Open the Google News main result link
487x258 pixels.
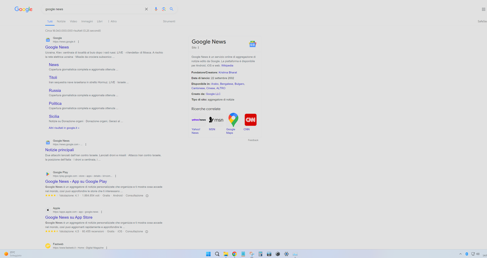pyautogui.click(x=57, y=47)
